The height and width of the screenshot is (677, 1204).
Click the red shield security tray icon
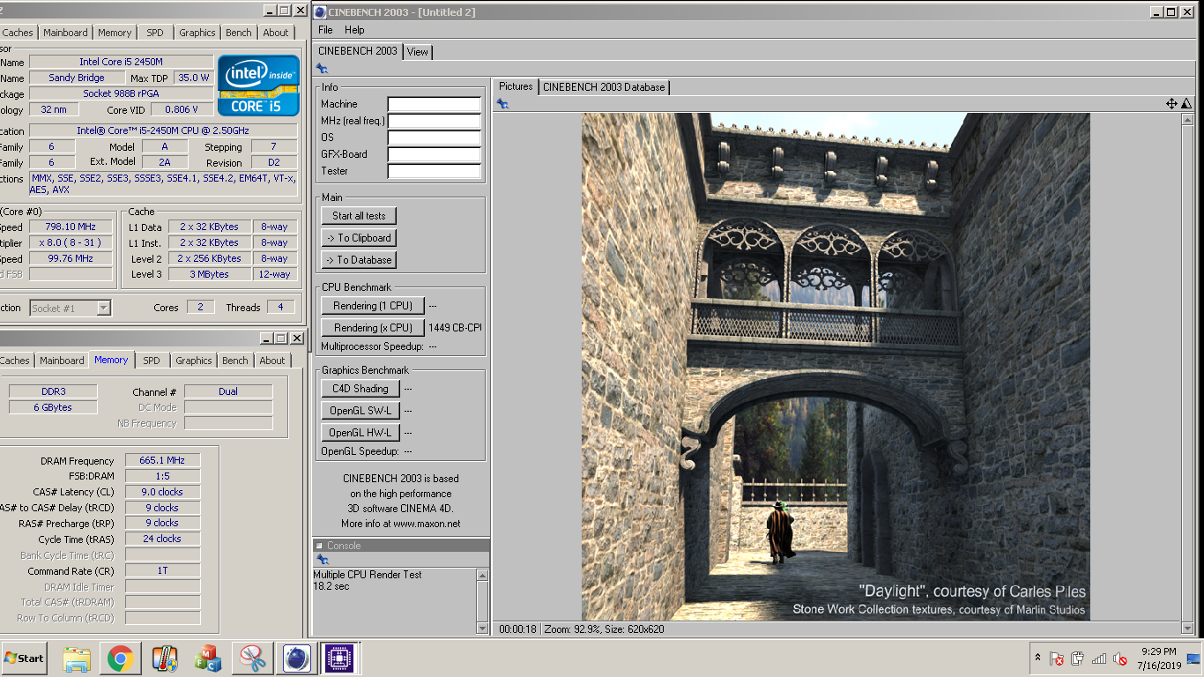[1056, 658]
